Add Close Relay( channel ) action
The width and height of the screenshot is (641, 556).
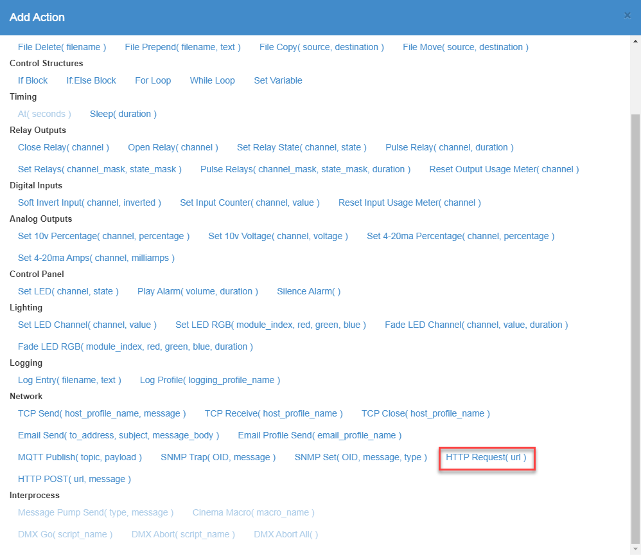[64, 148]
